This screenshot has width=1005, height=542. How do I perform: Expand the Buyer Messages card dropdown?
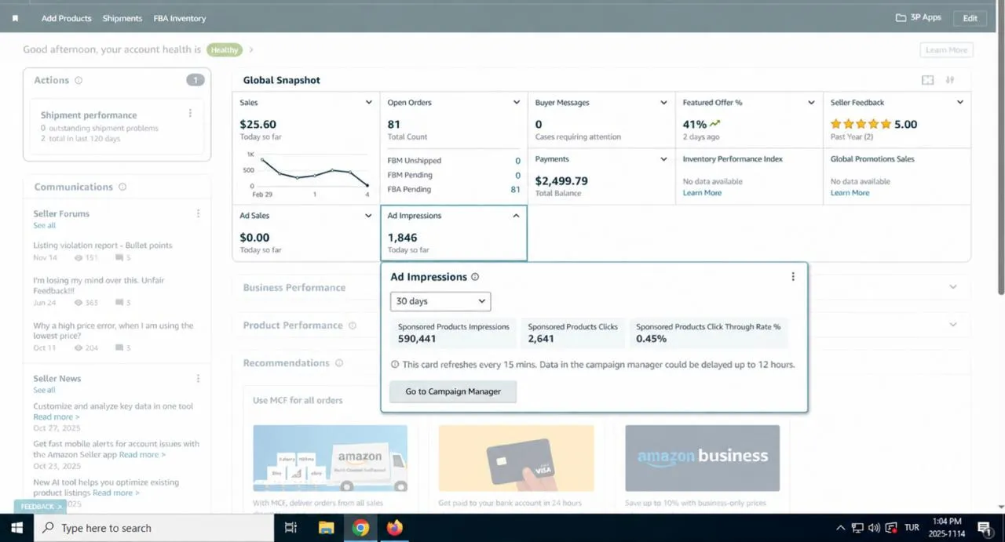coord(664,103)
